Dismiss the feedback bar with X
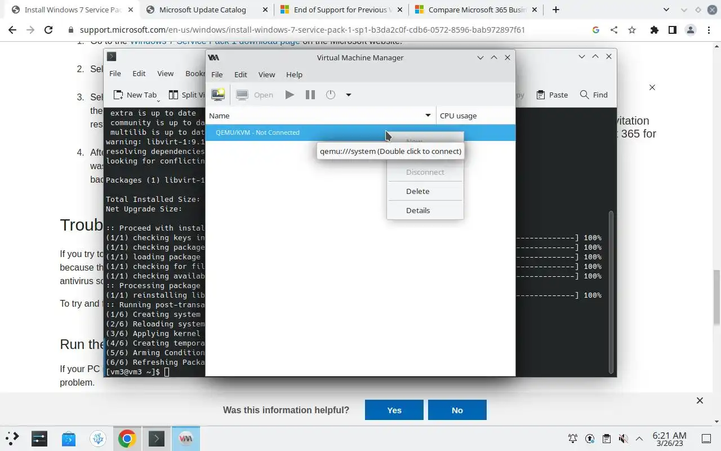This screenshot has height=451, width=721. (700, 400)
